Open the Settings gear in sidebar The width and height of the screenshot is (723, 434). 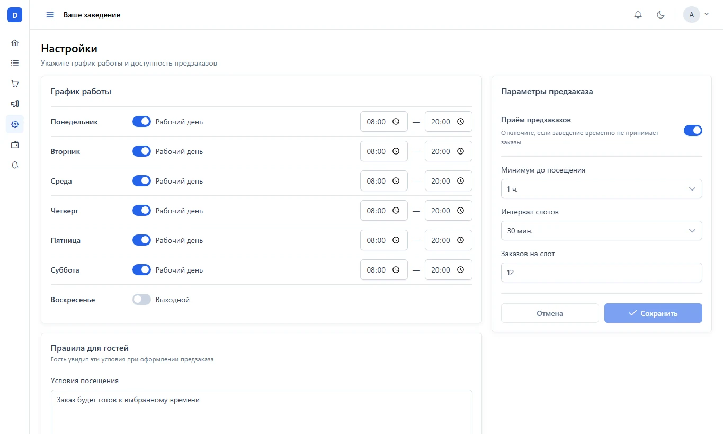coord(15,124)
